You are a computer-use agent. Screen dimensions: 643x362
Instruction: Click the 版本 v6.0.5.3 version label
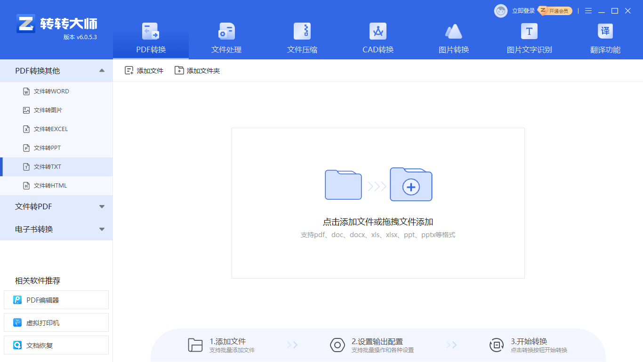pos(80,37)
